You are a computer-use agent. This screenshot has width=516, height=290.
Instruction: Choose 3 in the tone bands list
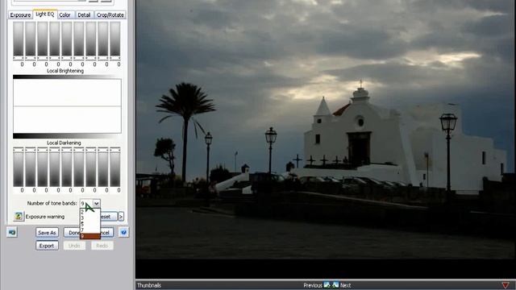click(x=90, y=218)
